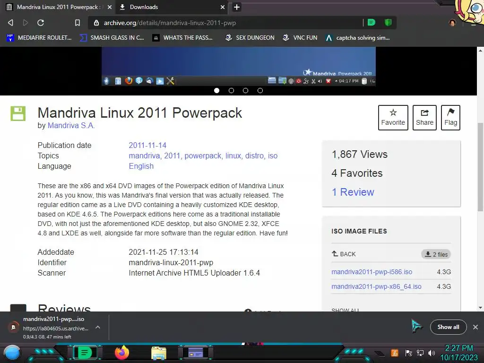Download mandriva2011-pwp-i586.iso
Image resolution: width=484 pixels, height=363 pixels.
[372, 272]
